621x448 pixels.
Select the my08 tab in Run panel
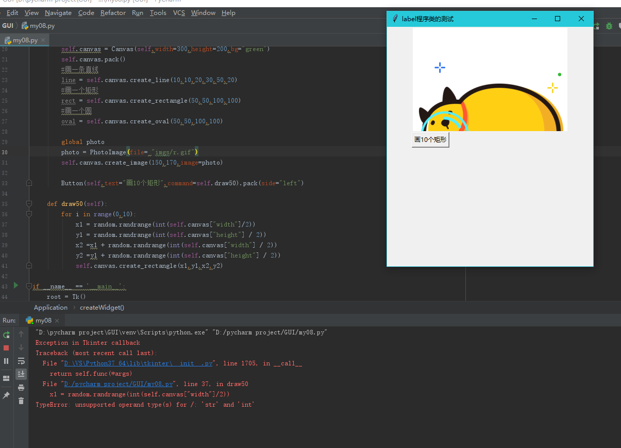pos(43,321)
